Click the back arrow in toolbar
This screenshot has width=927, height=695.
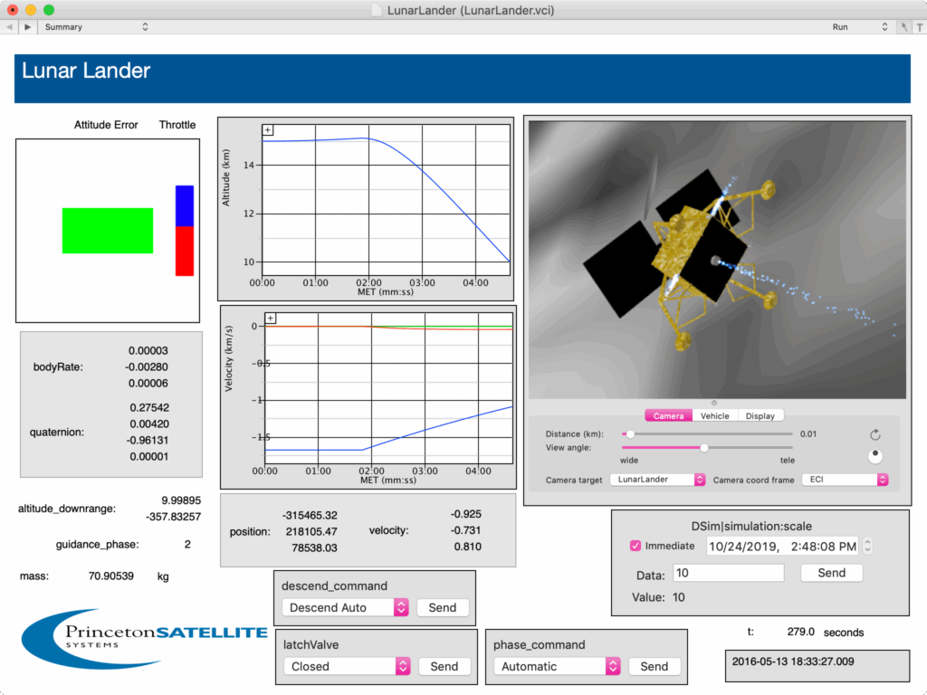pyautogui.click(x=9, y=27)
